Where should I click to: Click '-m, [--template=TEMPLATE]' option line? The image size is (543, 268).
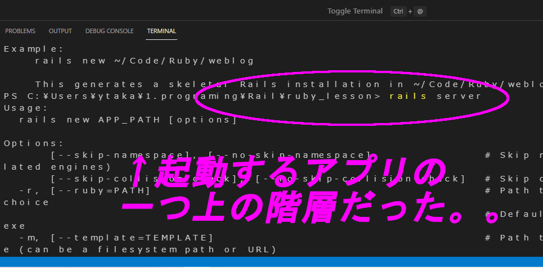[x=116, y=238]
